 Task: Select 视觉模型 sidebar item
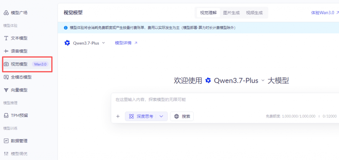pos(27,64)
